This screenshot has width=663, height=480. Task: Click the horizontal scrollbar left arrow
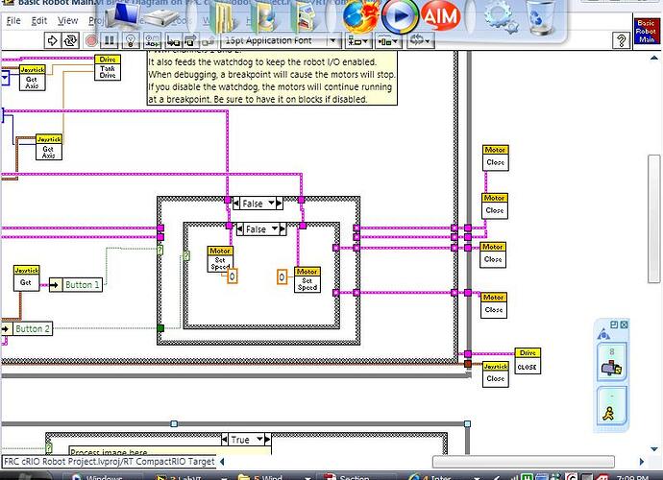point(222,462)
